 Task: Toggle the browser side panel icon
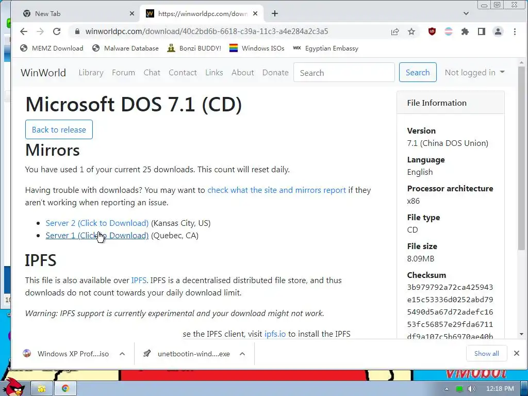pyautogui.click(x=482, y=31)
